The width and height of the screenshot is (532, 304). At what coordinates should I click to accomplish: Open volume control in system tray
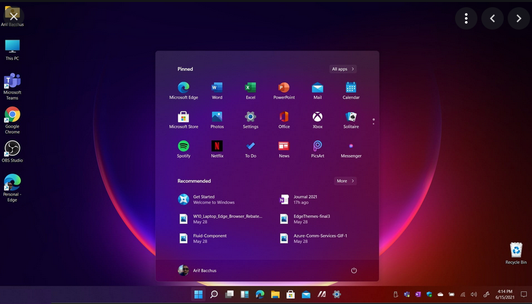pyautogui.click(x=473, y=295)
